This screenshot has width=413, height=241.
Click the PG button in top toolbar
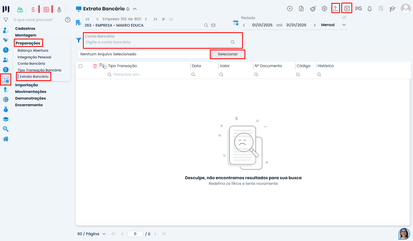358,9
